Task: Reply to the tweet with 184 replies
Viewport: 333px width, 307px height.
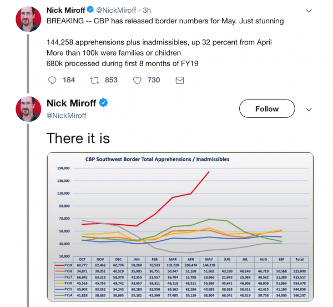Action: [53, 80]
